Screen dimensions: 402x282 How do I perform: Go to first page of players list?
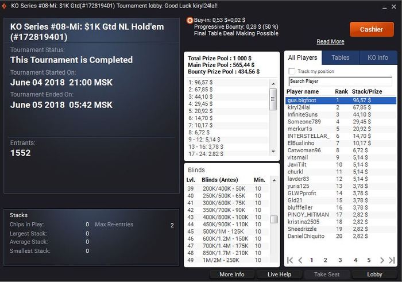pyautogui.click(x=290, y=260)
